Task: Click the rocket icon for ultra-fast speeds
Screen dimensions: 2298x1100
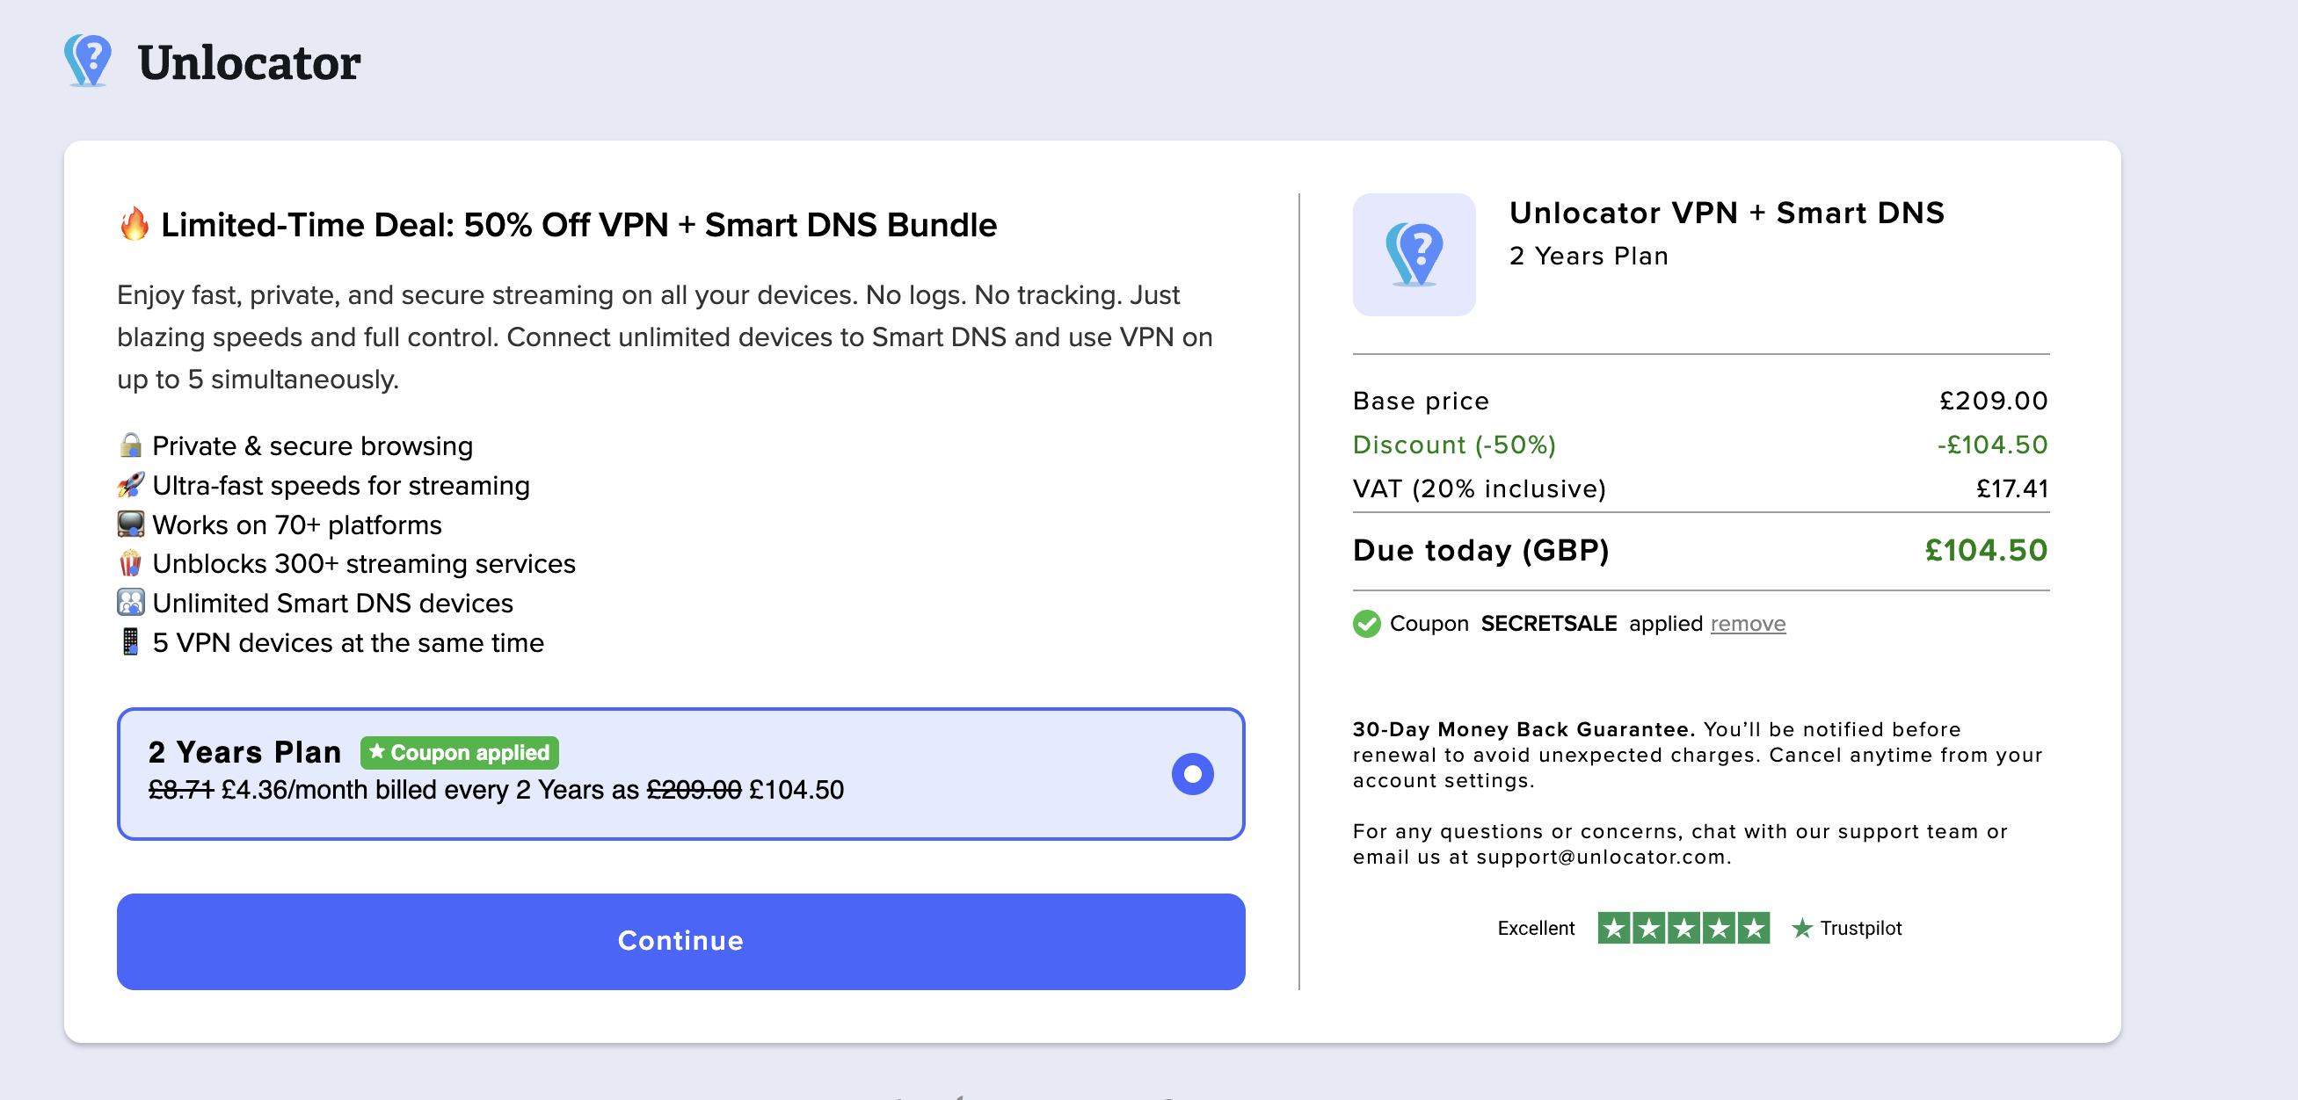Action: point(130,485)
